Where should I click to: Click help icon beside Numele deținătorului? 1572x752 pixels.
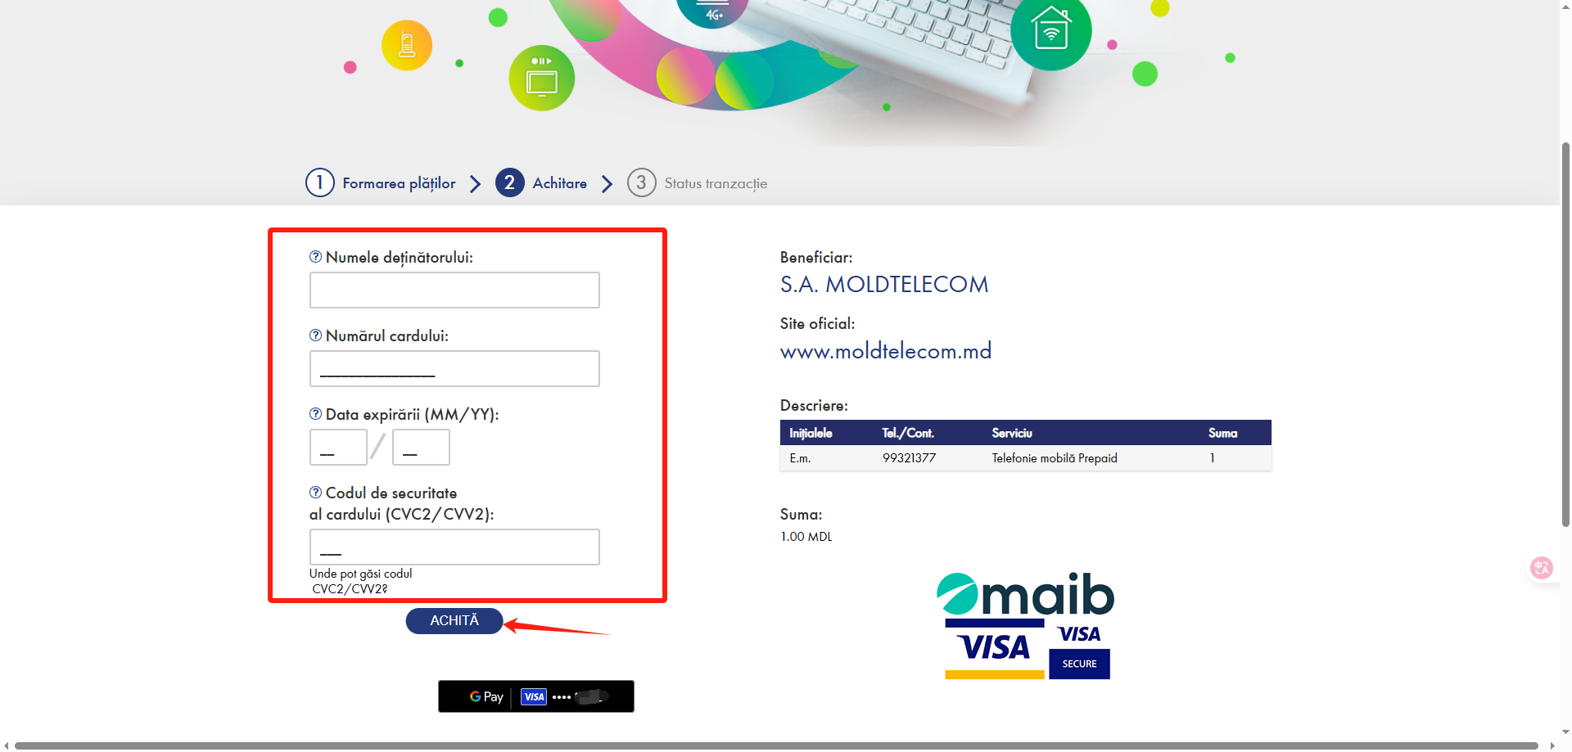pos(315,257)
